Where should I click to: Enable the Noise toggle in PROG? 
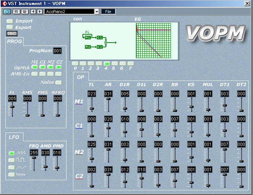click(59, 82)
